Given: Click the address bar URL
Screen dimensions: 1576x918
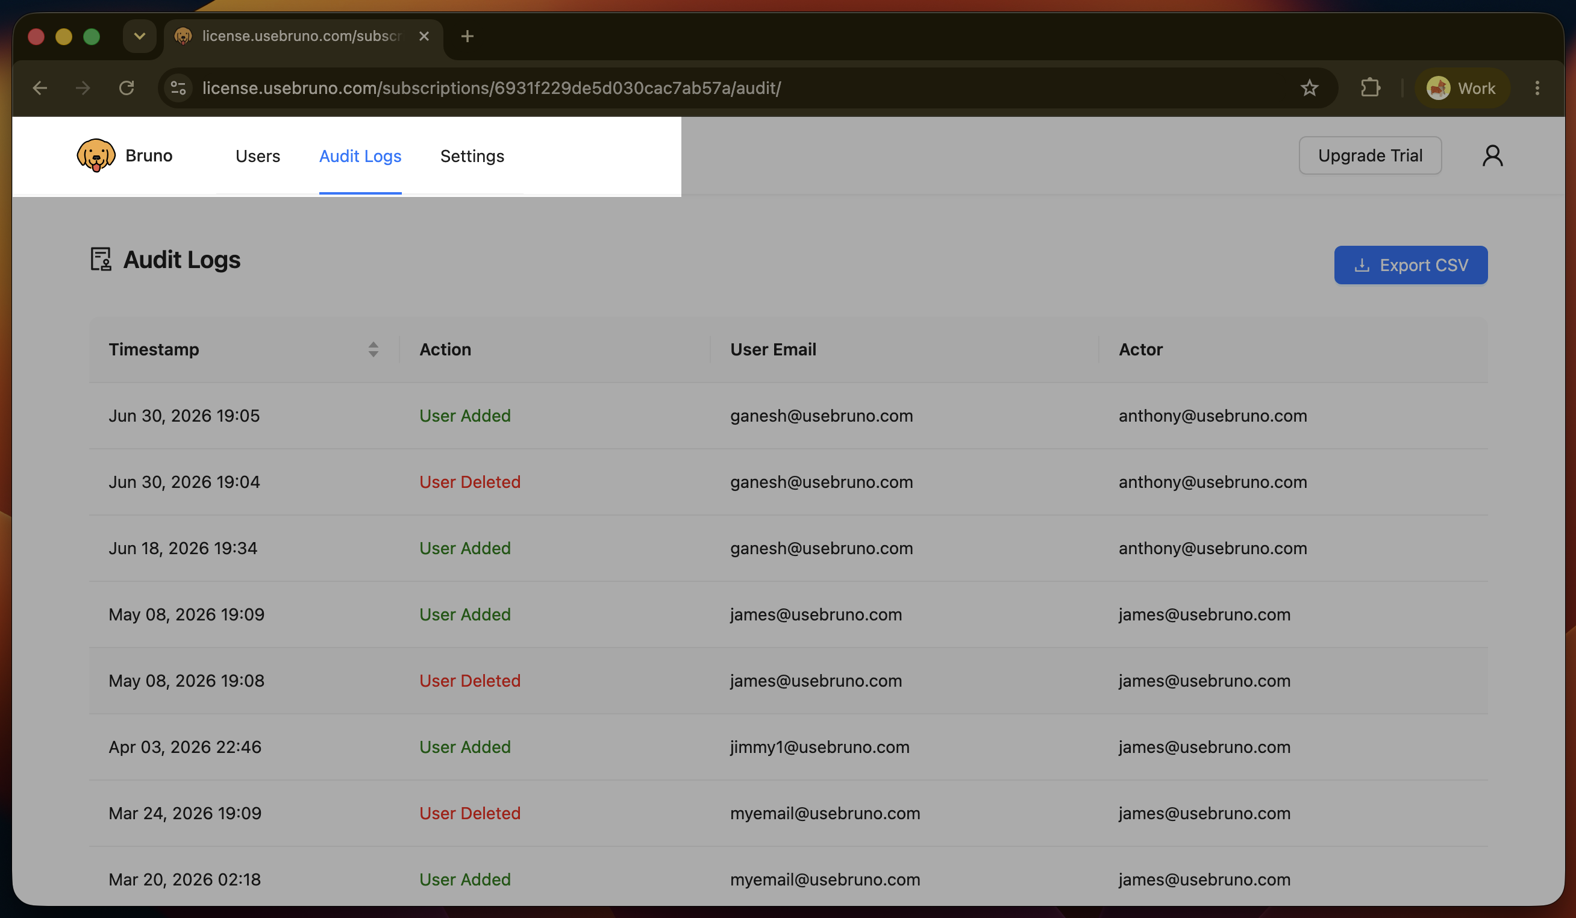Looking at the screenshot, I should (x=492, y=88).
